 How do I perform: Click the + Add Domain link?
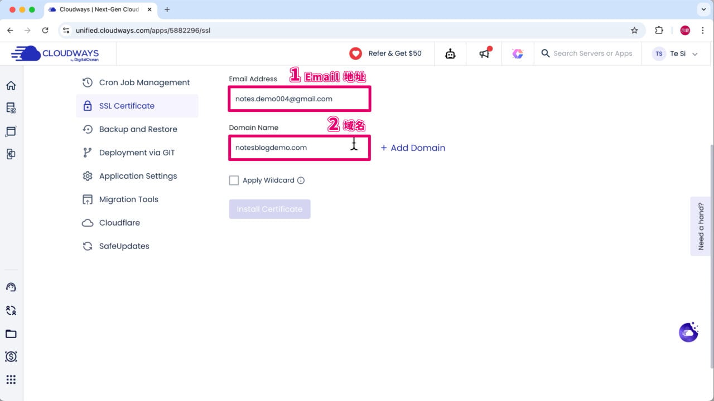(413, 148)
